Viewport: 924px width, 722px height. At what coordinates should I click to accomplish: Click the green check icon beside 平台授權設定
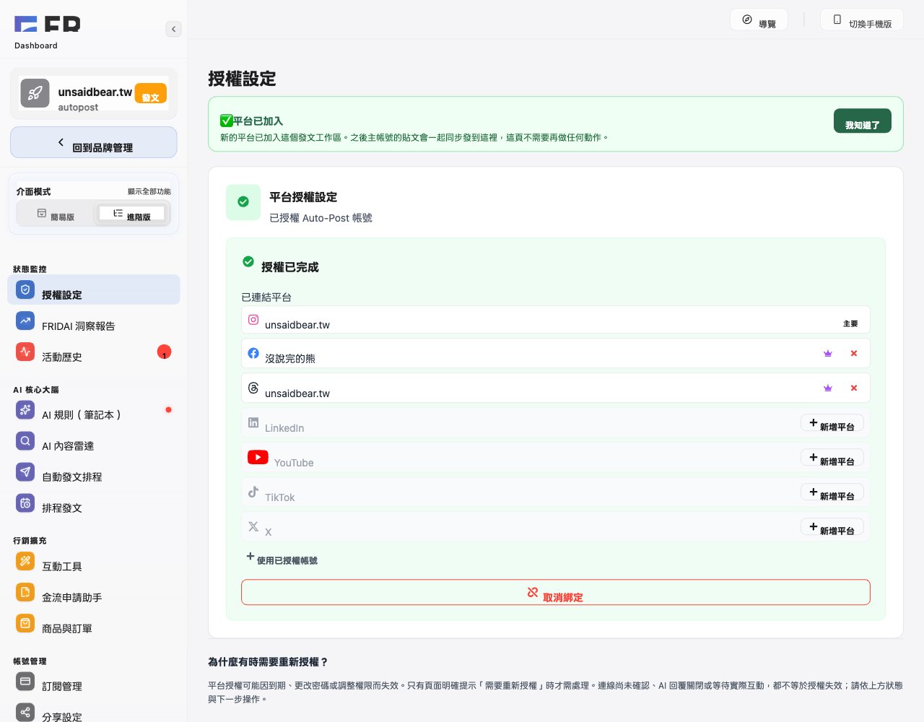pyautogui.click(x=243, y=202)
